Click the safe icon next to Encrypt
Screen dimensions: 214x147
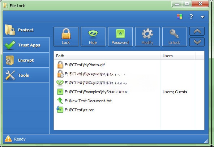click(10, 60)
